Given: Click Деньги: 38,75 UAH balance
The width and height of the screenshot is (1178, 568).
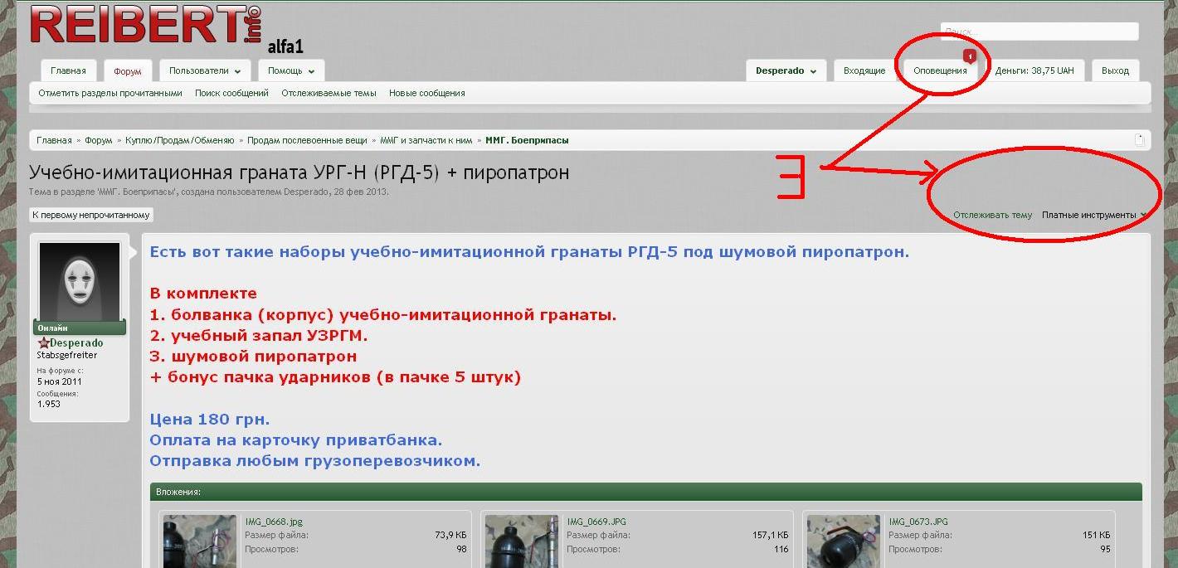Looking at the screenshot, I should click(x=1034, y=70).
